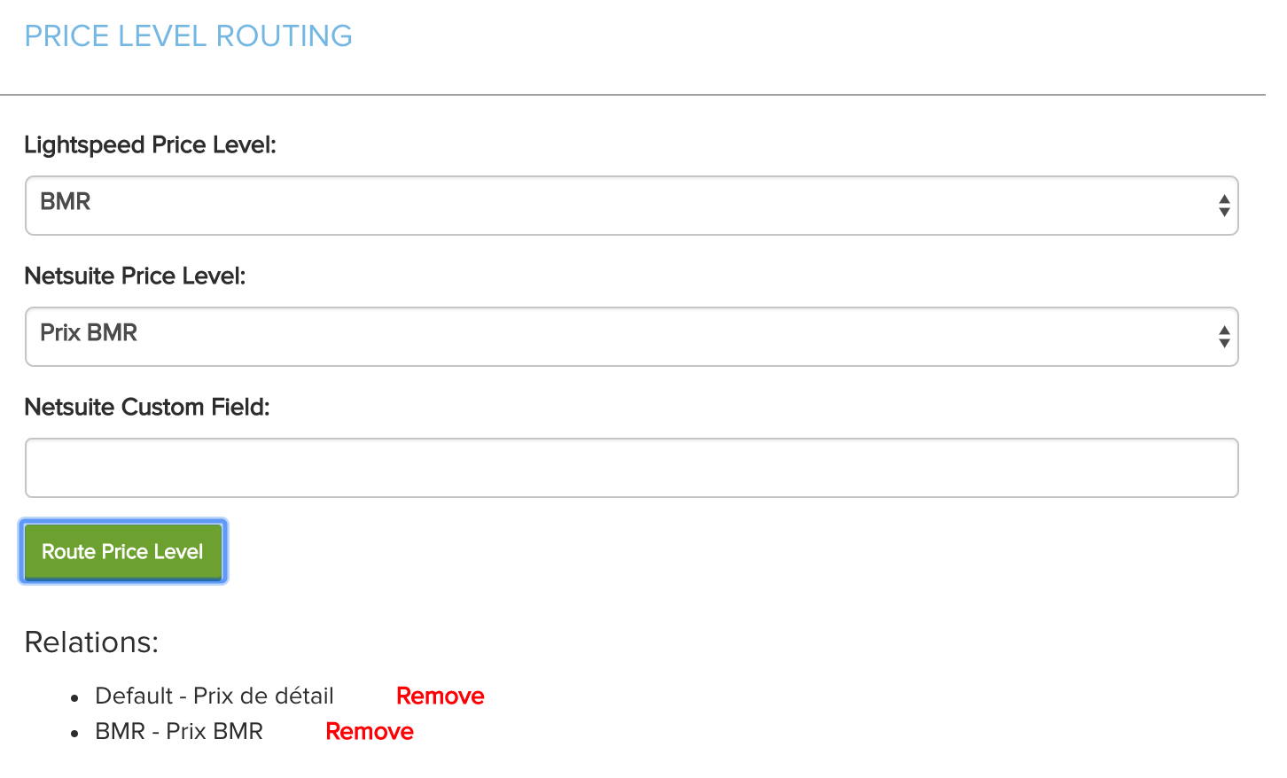
Task: Select the BMR - Prix BMR relation text
Action: (179, 732)
